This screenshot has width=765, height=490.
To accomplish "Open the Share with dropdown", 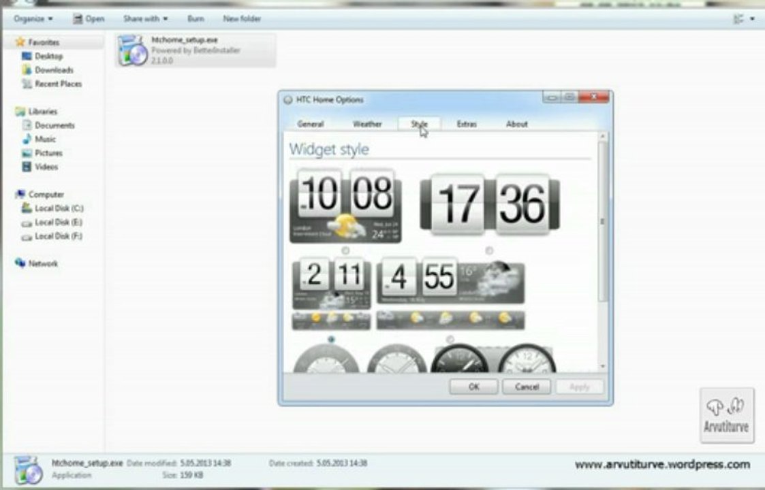I will 145,18.
